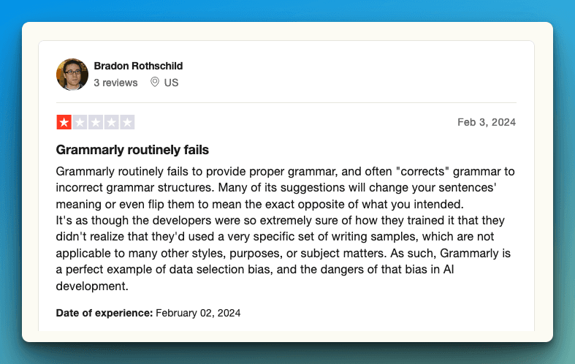
Task: Click the red first rating star
Action: (x=64, y=122)
